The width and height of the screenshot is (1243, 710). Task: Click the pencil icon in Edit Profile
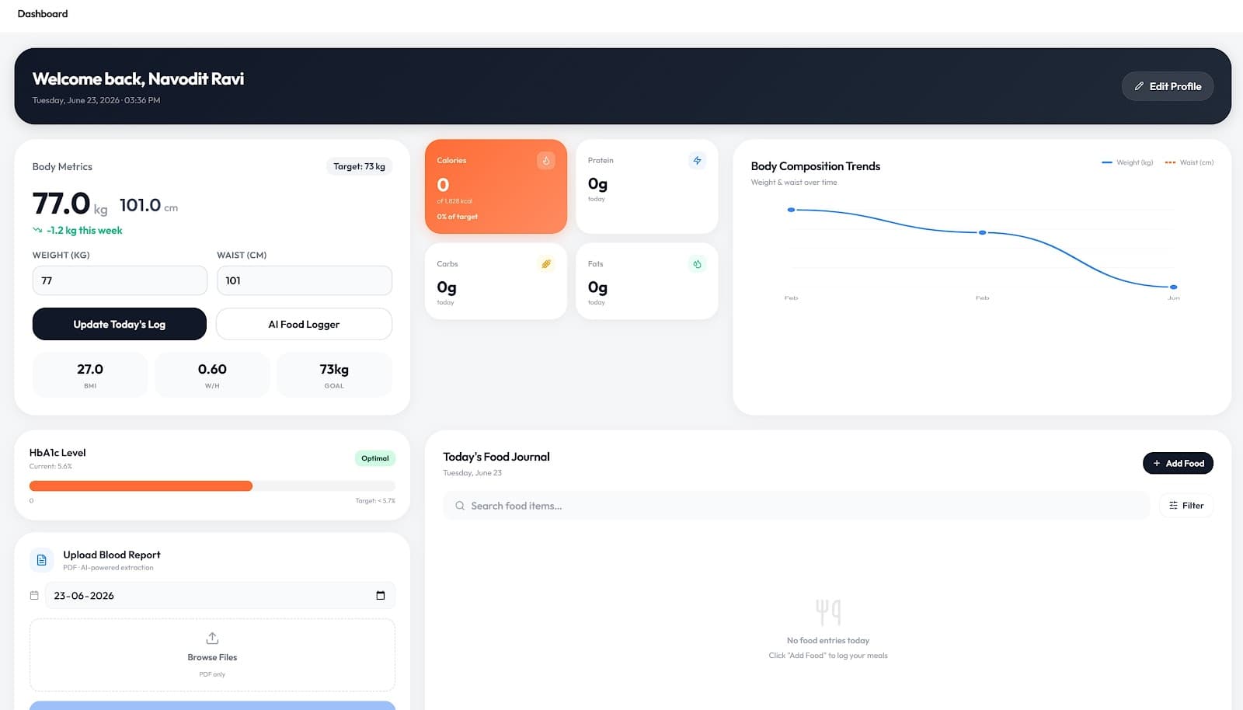click(x=1139, y=86)
